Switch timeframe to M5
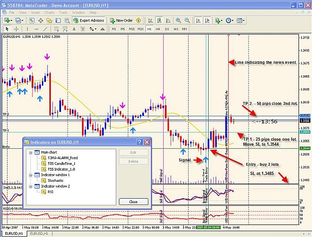312x237 pixels. click(123, 29)
